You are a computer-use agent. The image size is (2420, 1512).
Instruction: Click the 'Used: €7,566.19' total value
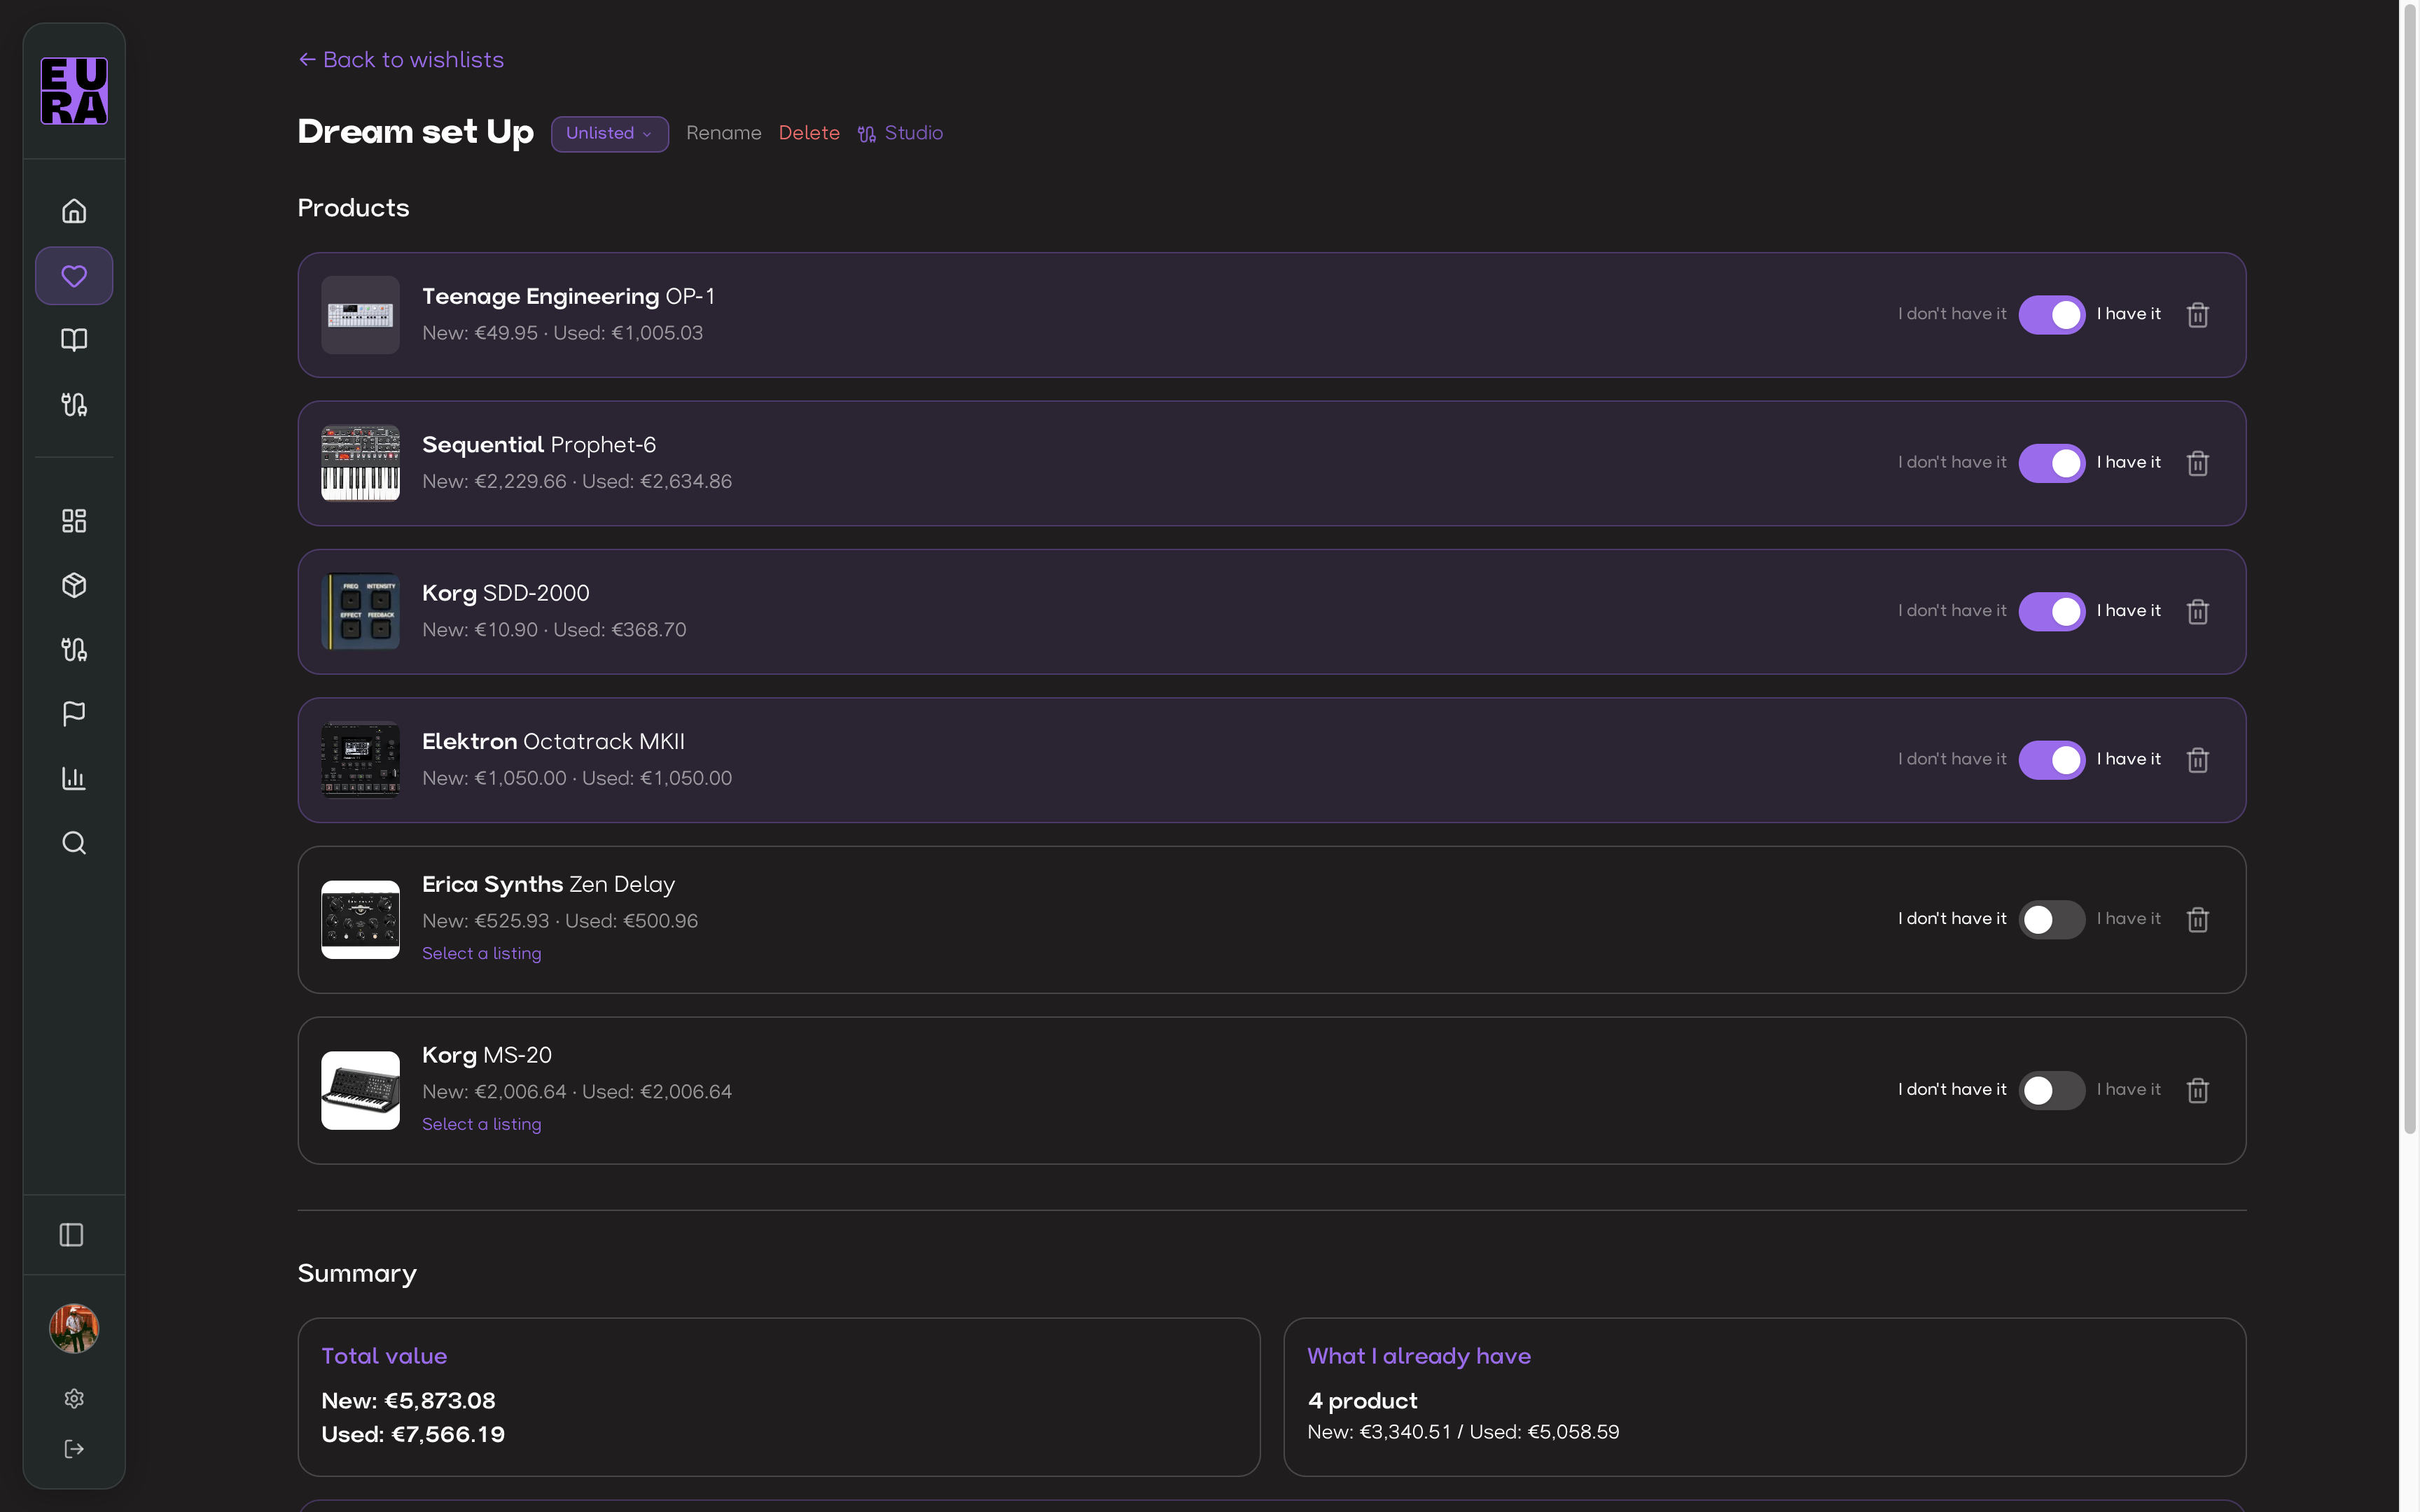[x=413, y=1435]
